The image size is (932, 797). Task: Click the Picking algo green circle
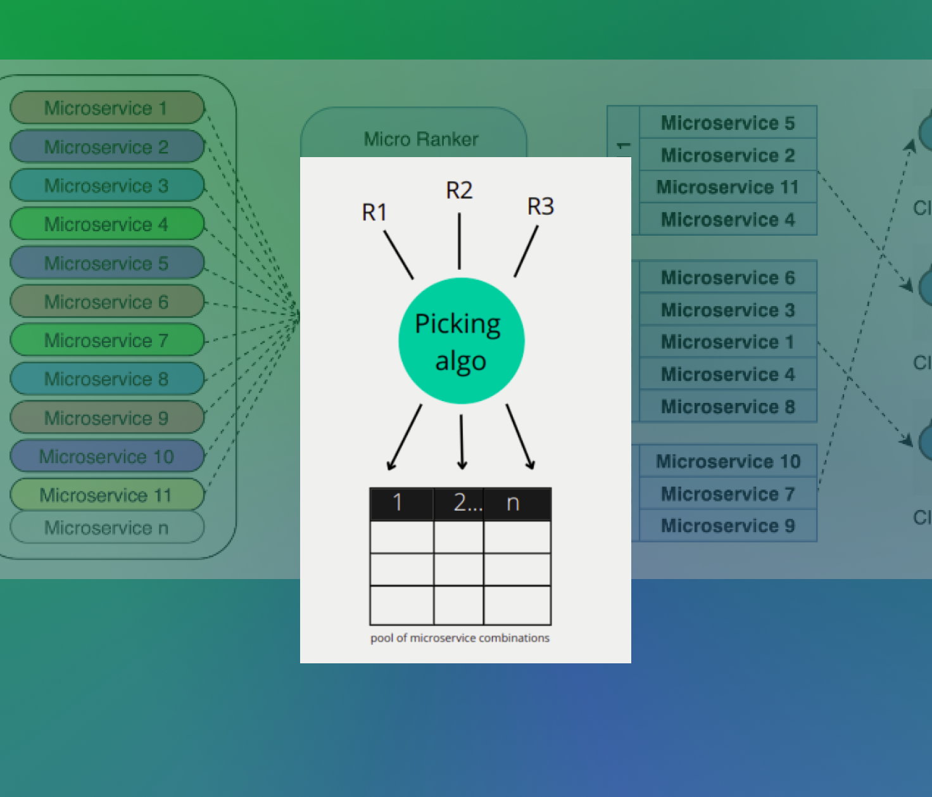(462, 341)
